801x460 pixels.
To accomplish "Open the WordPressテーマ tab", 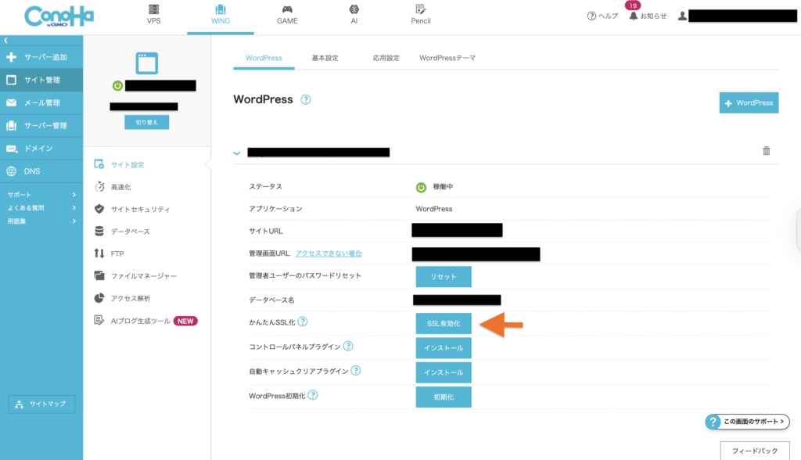I will tap(447, 58).
